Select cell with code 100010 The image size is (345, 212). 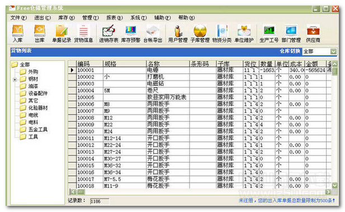tap(89, 131)
